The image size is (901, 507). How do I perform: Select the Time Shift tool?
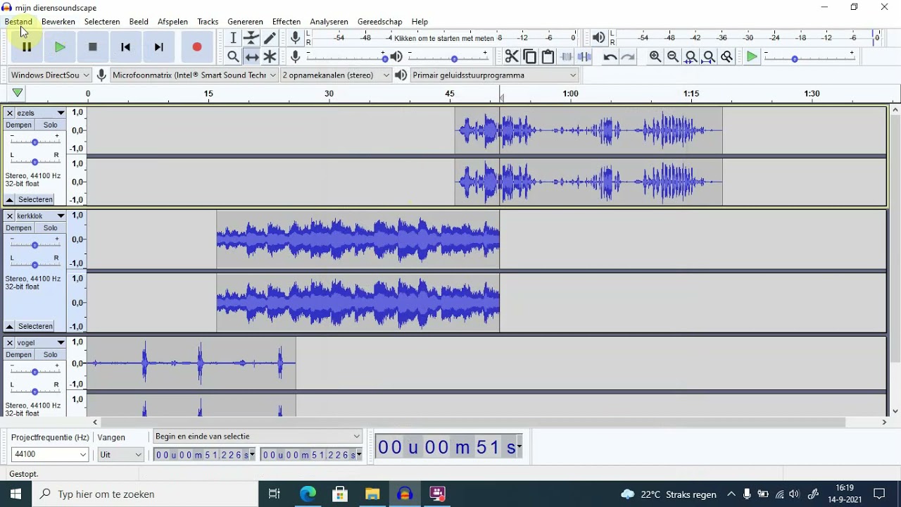pyautogui.click(x=251, y=56)
